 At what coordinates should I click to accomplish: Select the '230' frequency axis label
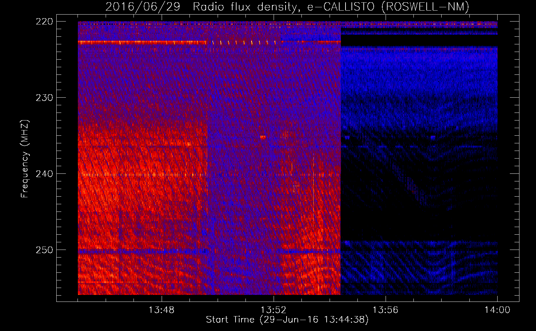click(44, 98)
